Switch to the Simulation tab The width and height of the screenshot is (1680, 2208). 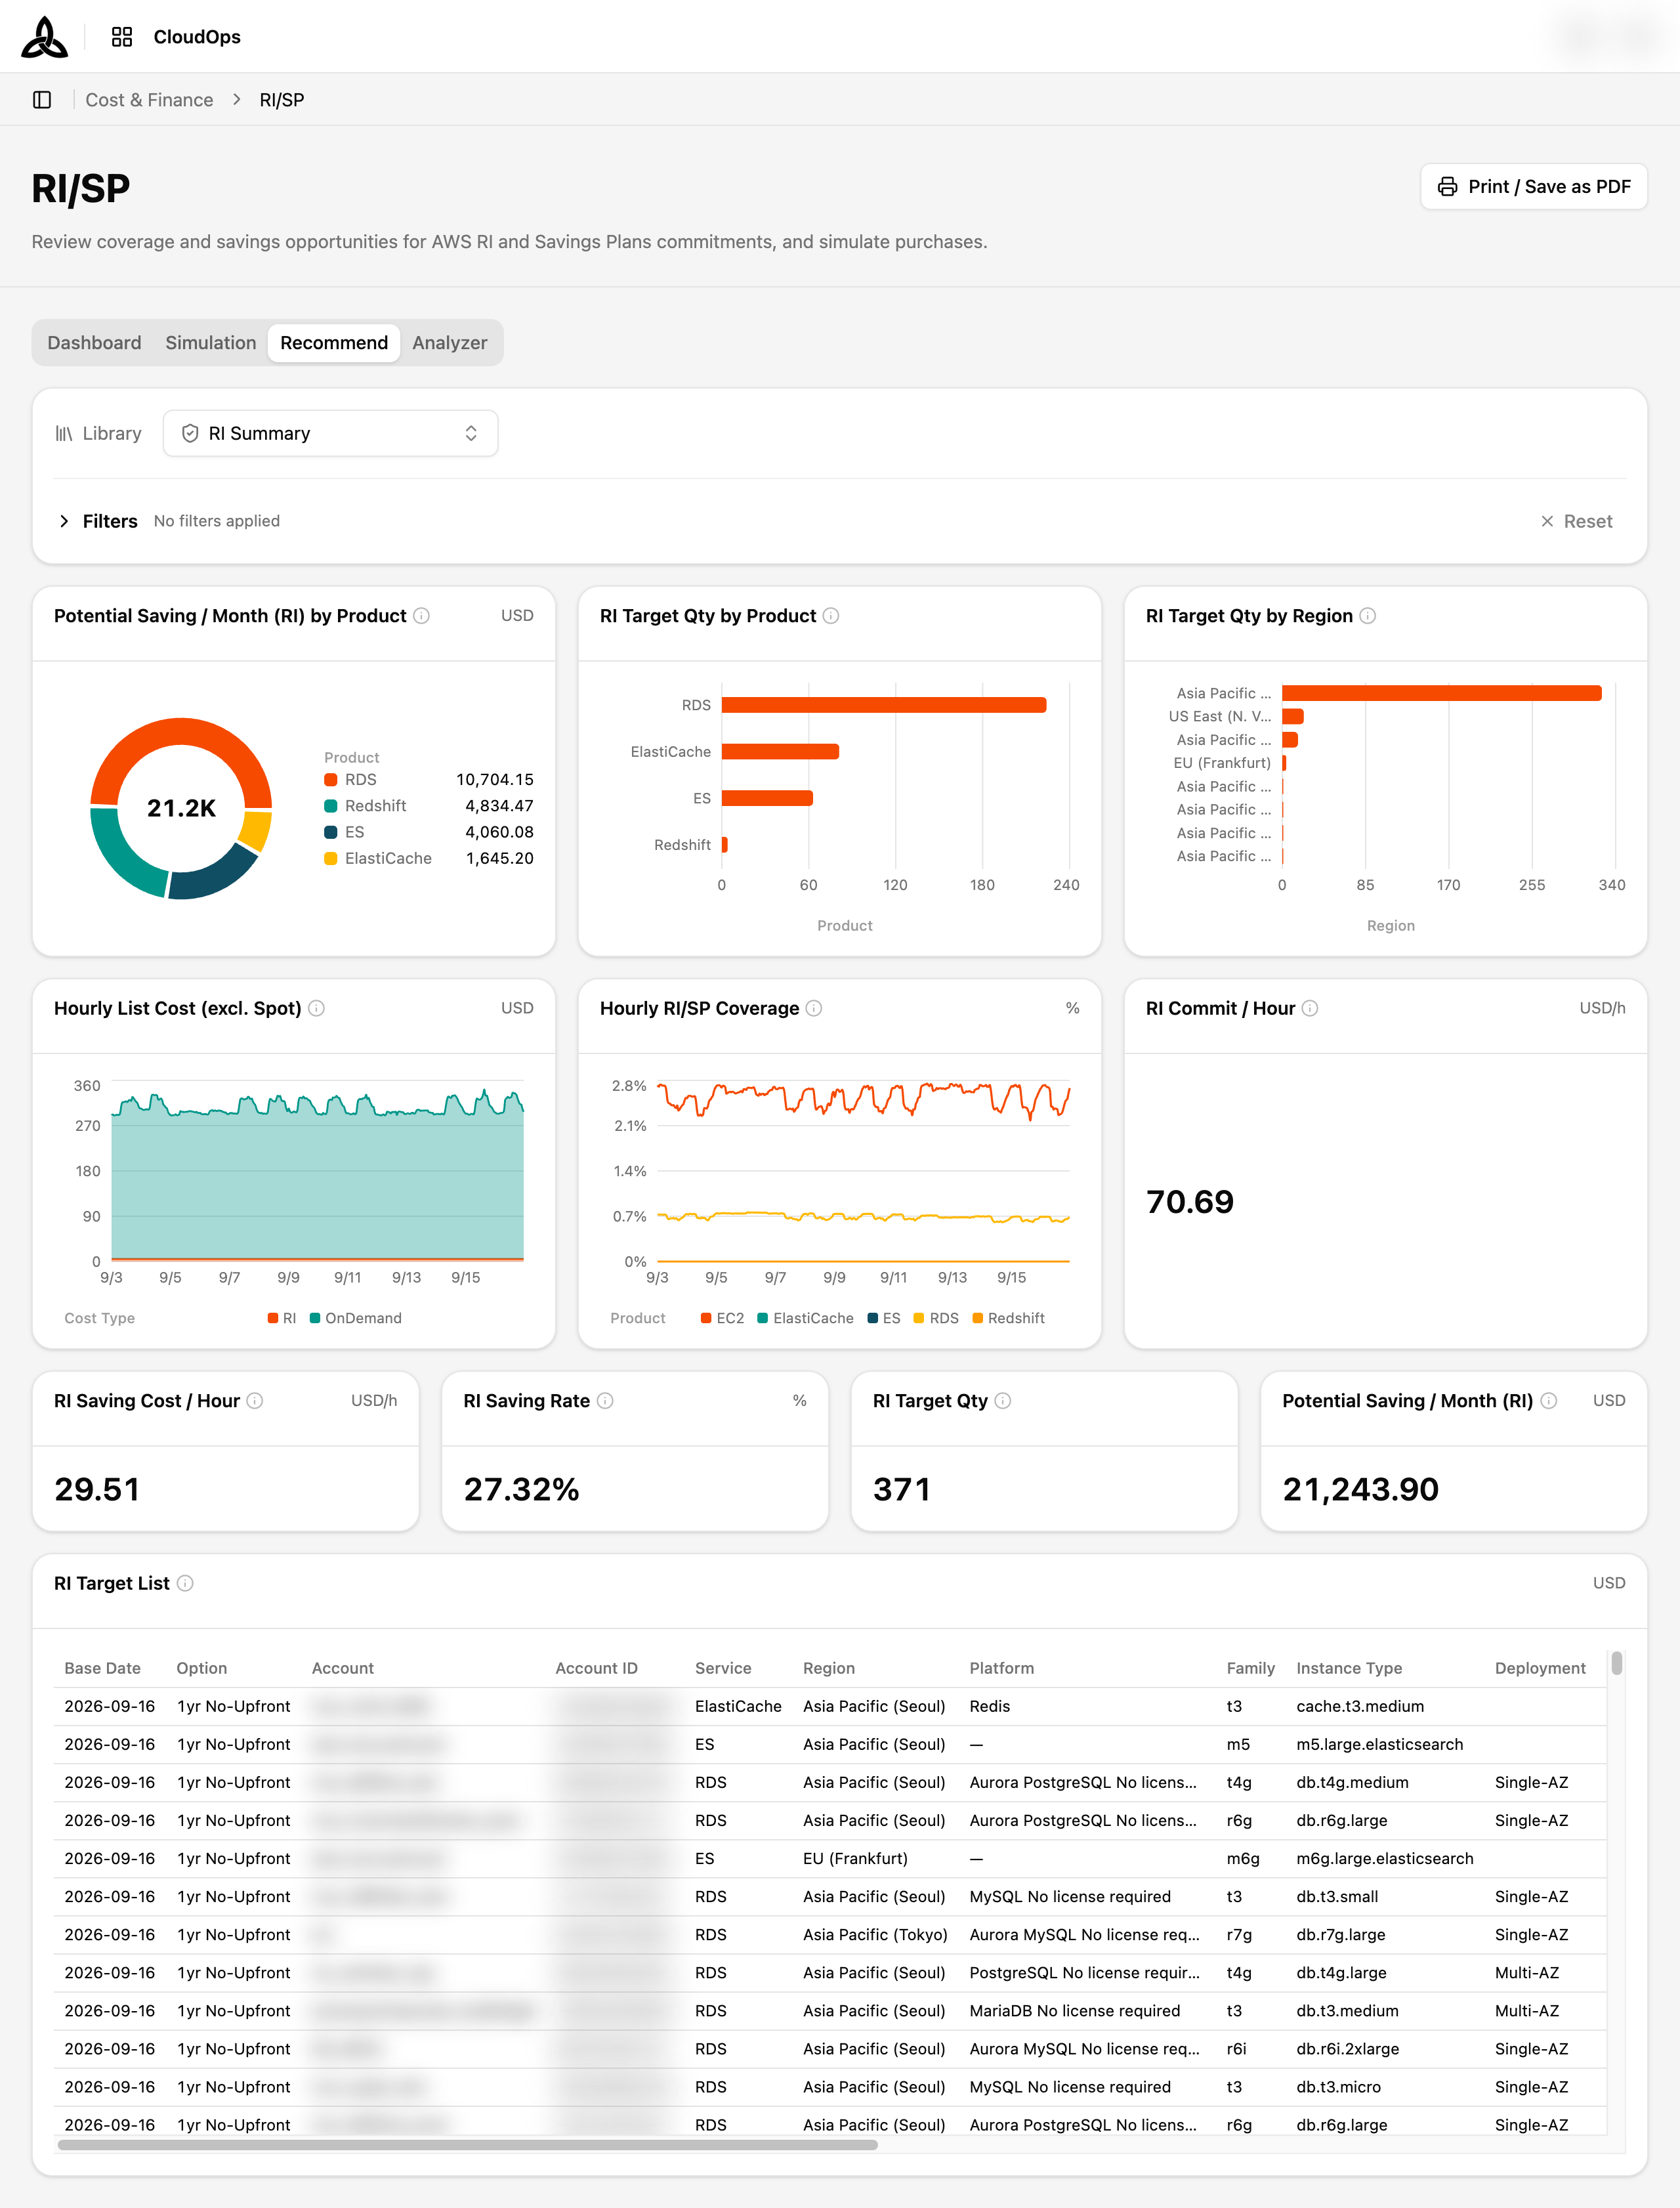pos(211,343)
